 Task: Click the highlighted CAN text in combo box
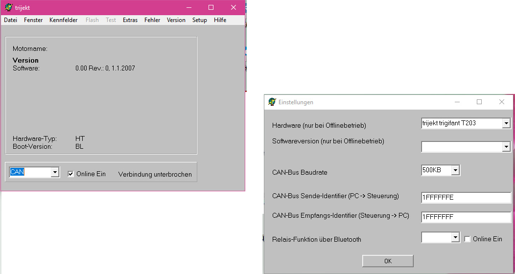click(17, 172)
